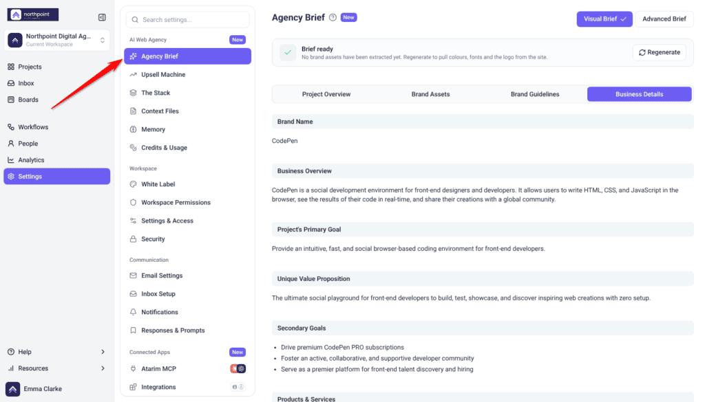Click the Inbox Setup tray icon
705x402 pixels.
[x=133, y=294]
